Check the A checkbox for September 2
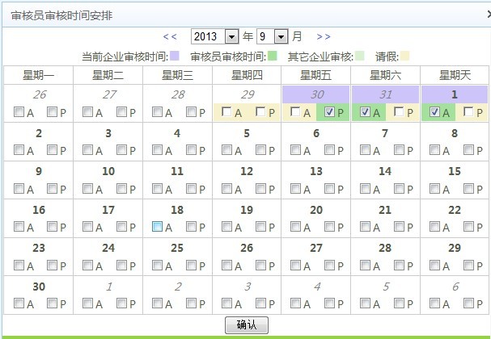This screenshot has height=339, width=491. pyautogui.click(x=19, y=150)
